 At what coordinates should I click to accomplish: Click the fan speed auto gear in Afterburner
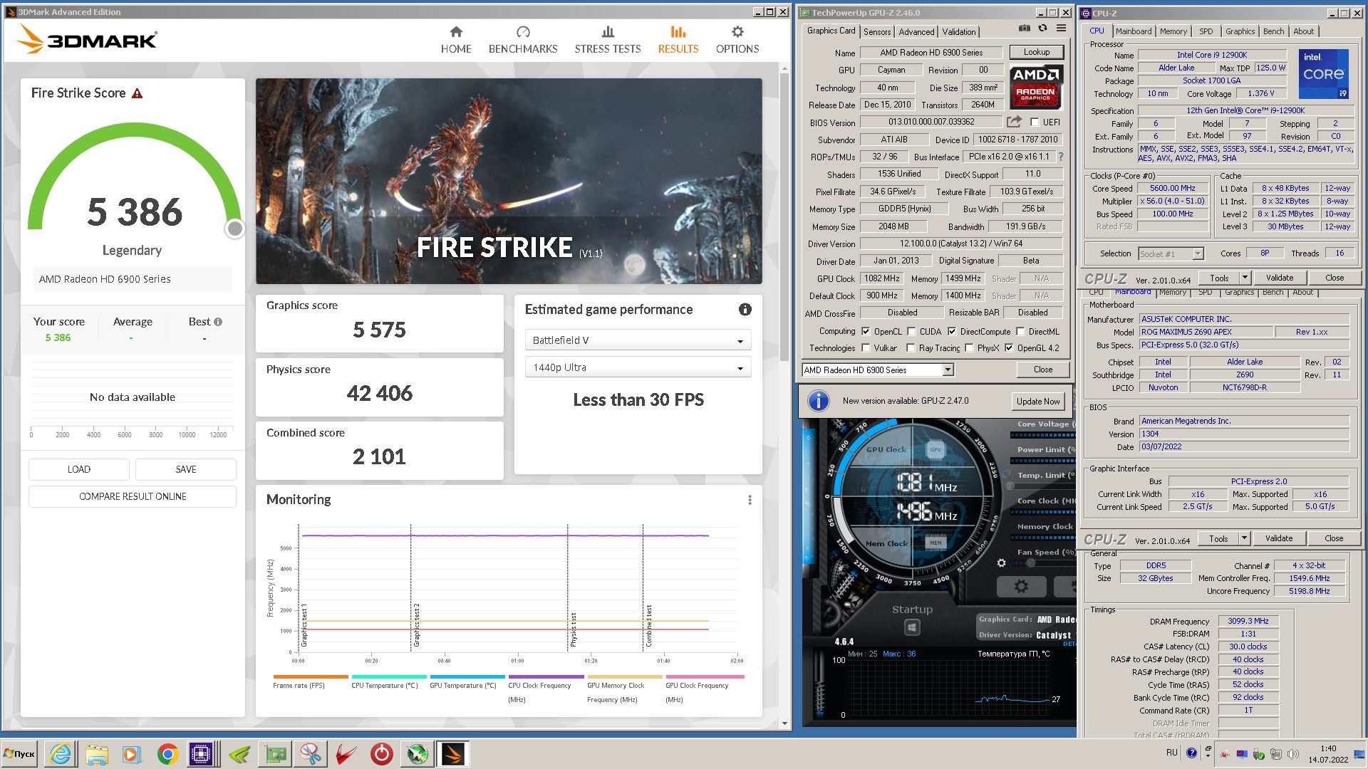point(1001,563)
